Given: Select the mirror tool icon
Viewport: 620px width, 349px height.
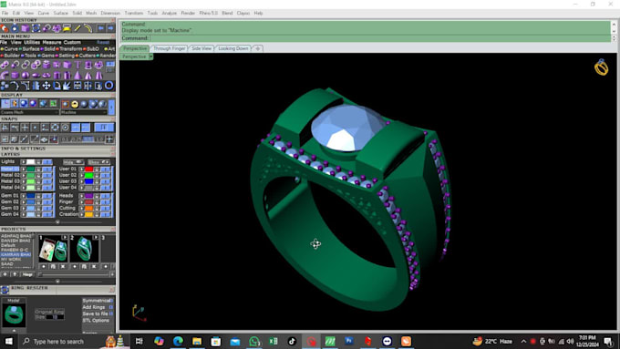Looking at the screenshot, I should coord(88,86).
